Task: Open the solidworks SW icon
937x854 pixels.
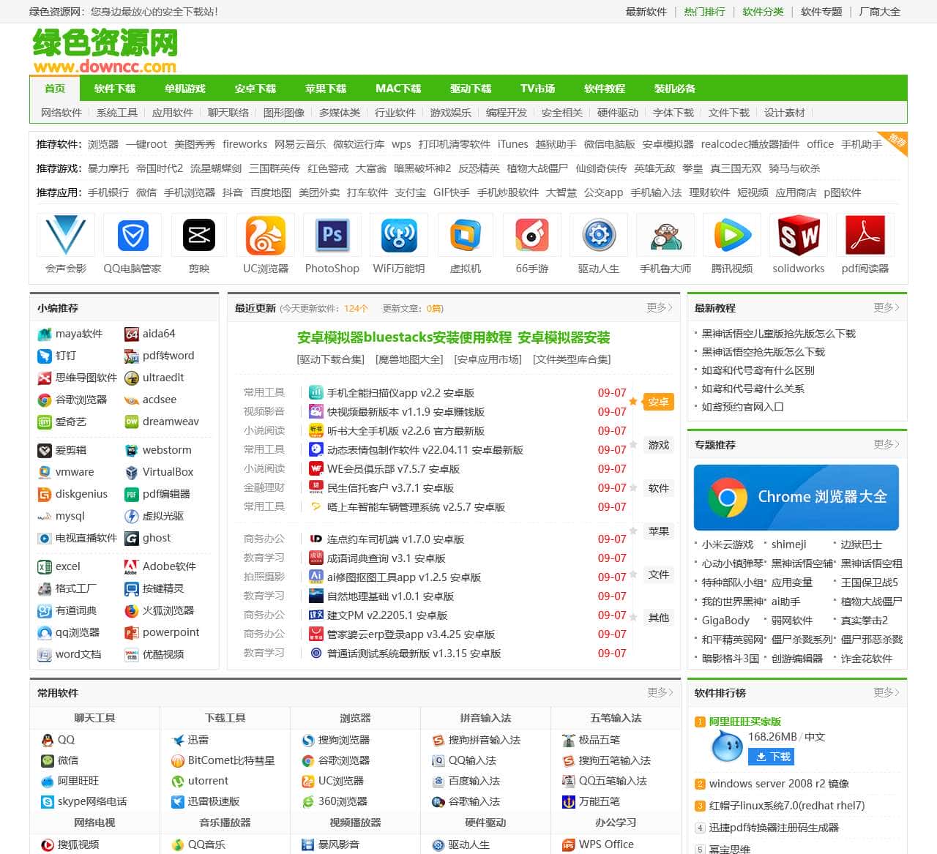Action: pos(799,235)
